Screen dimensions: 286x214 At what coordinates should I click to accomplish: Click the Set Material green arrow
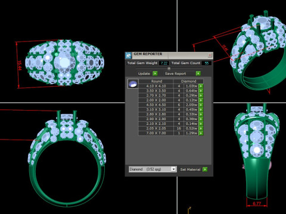[x=205, y=169]
